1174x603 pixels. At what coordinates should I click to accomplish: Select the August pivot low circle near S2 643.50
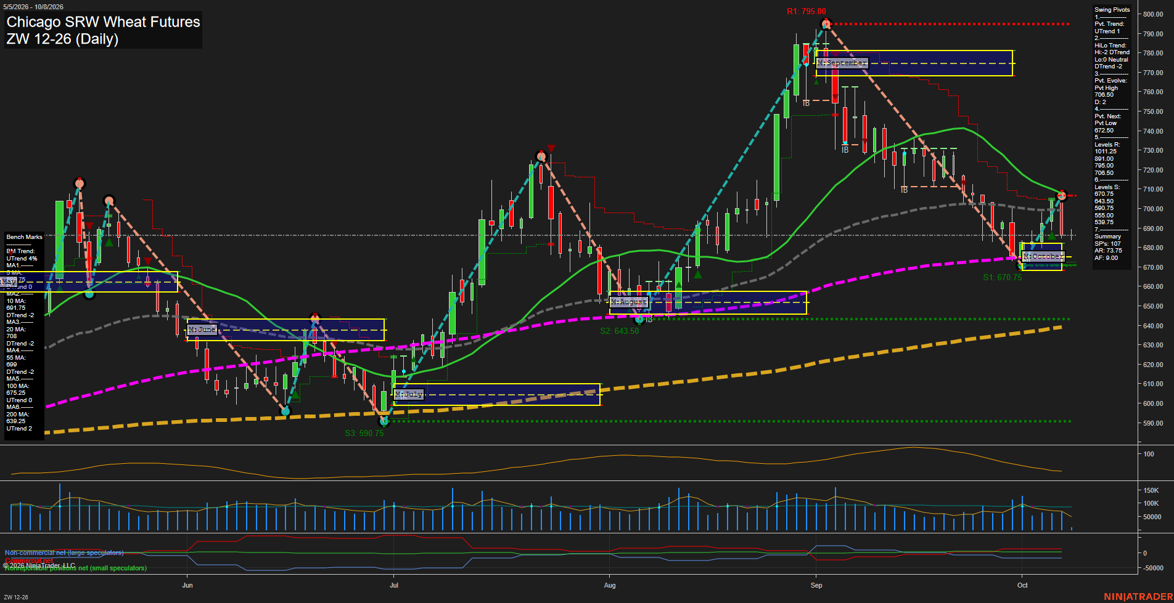pos(639,319)
